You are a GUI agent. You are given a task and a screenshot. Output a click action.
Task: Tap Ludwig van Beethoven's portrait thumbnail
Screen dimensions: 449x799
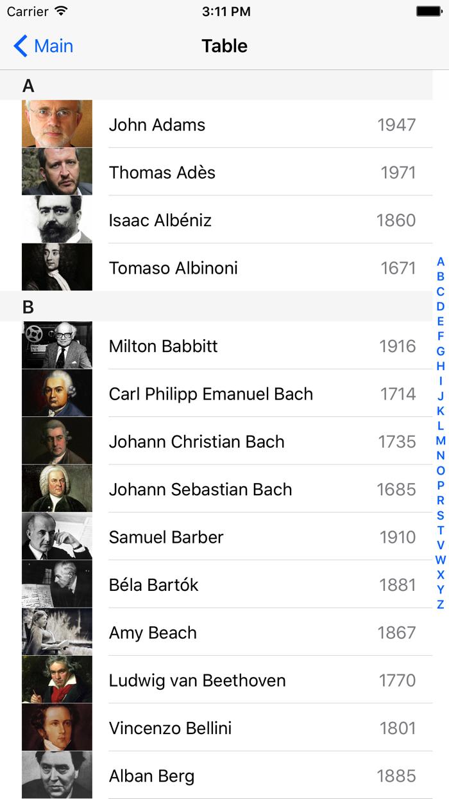click(56, 679)
